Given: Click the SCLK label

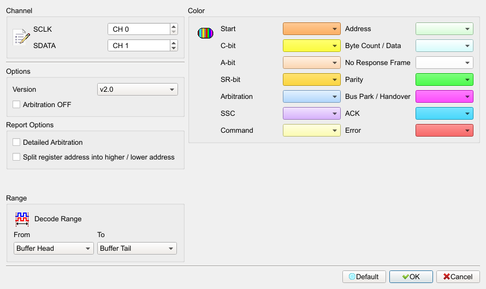Looking at the screenshot, I should click(43, 29).
